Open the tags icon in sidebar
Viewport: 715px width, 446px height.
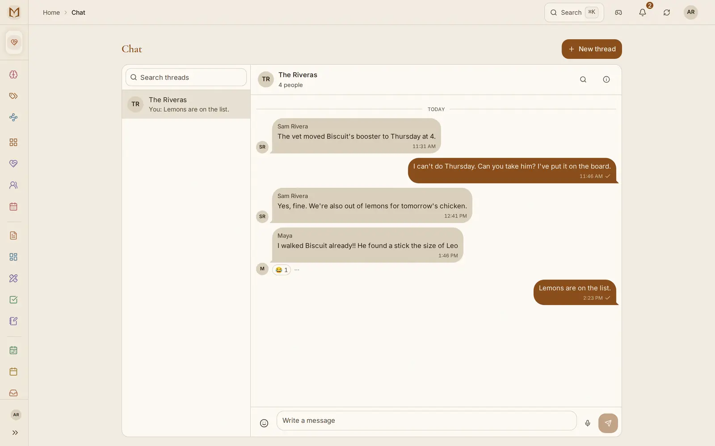pos(13,96)
